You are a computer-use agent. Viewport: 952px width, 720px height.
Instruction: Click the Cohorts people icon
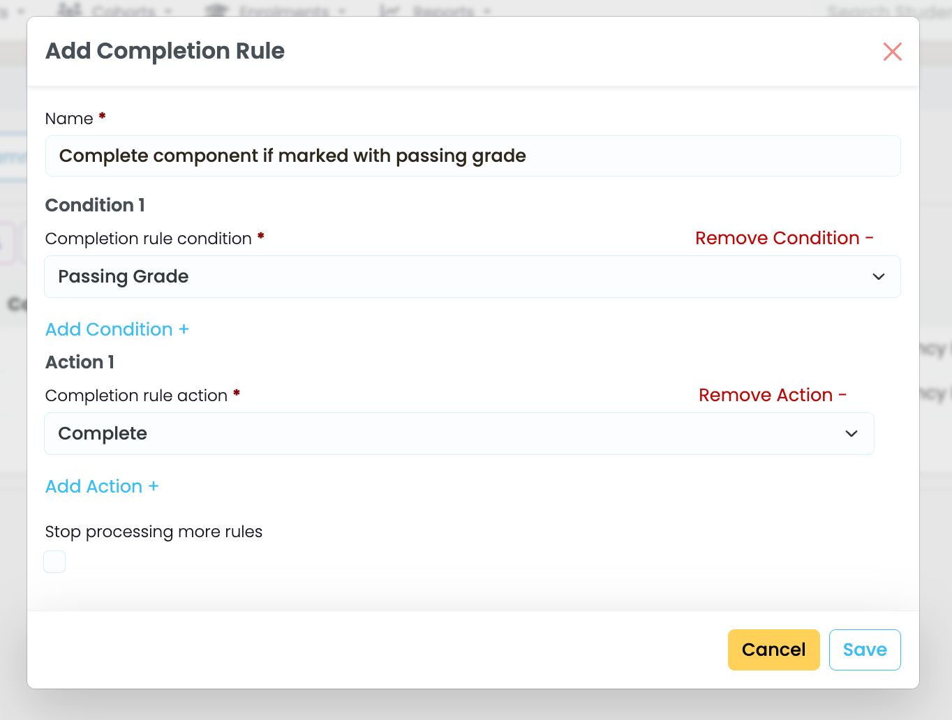click(x=70, y=10)
